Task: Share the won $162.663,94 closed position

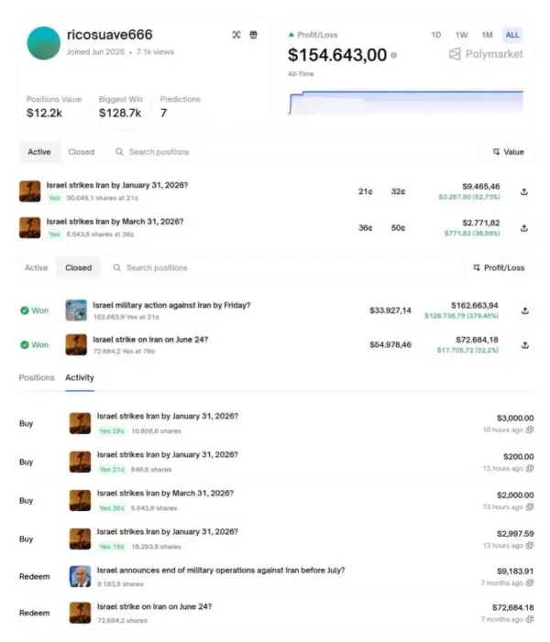Action: click(x=524, y=310)
